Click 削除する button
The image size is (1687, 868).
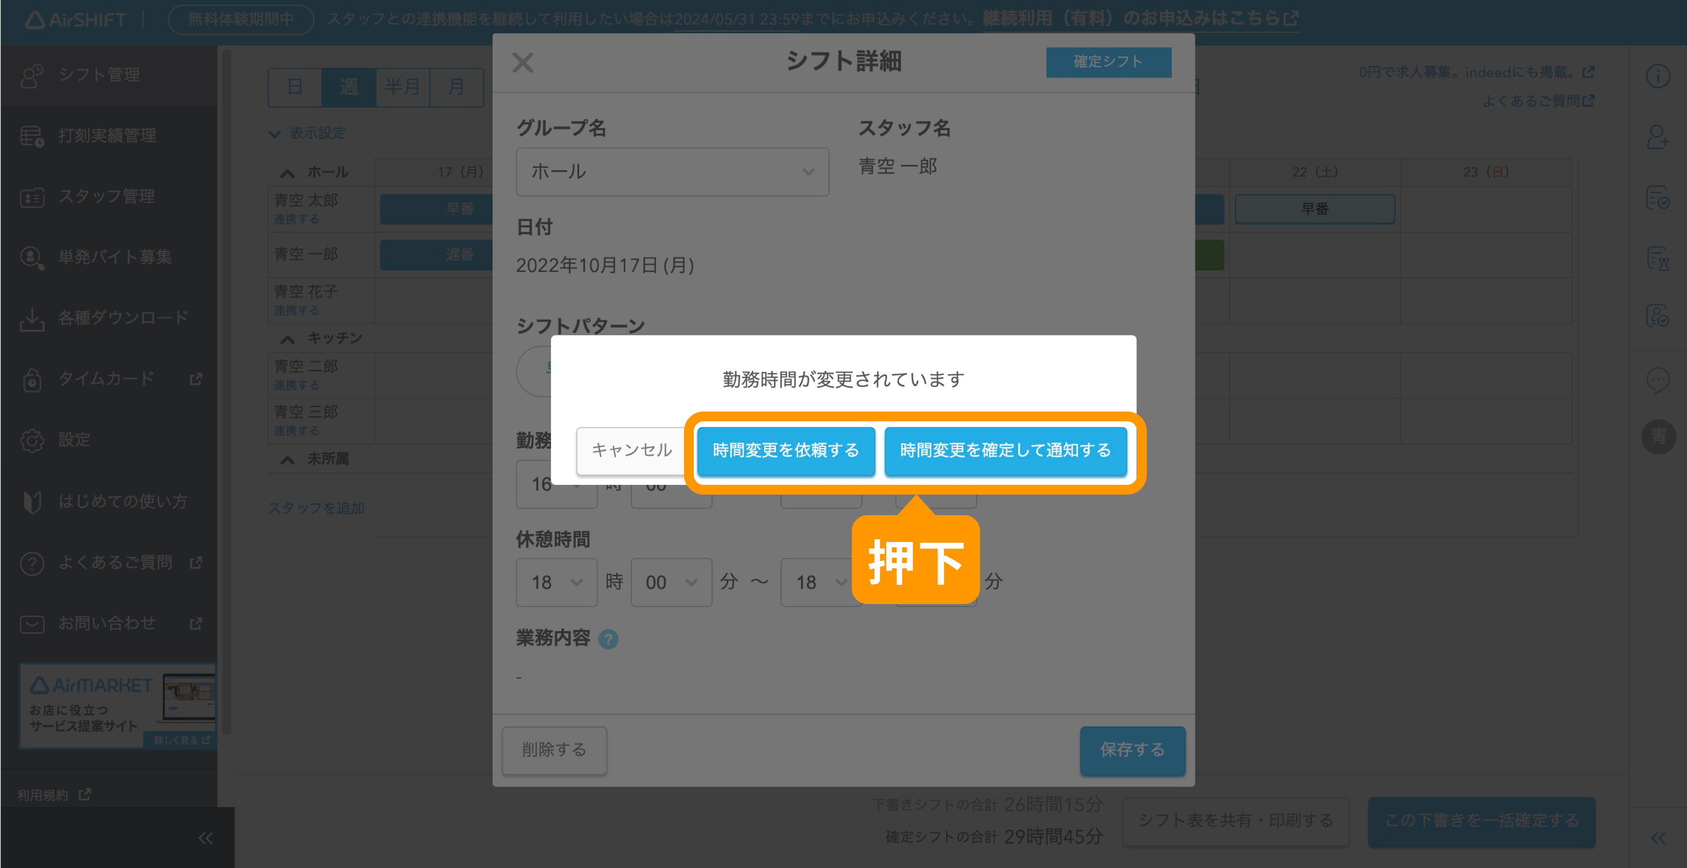554,750
